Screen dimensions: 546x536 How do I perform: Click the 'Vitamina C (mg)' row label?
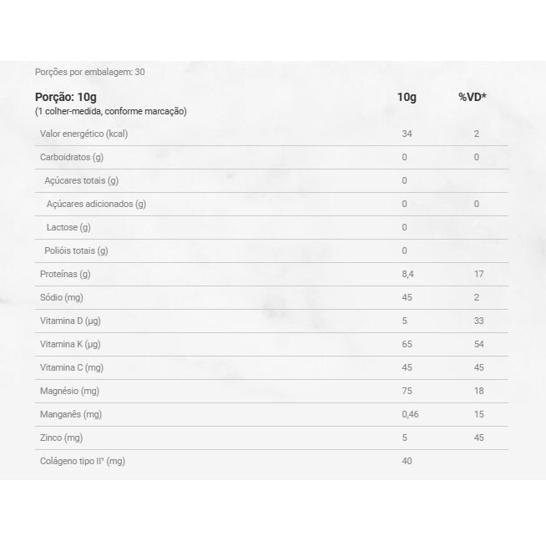point(71,367)
